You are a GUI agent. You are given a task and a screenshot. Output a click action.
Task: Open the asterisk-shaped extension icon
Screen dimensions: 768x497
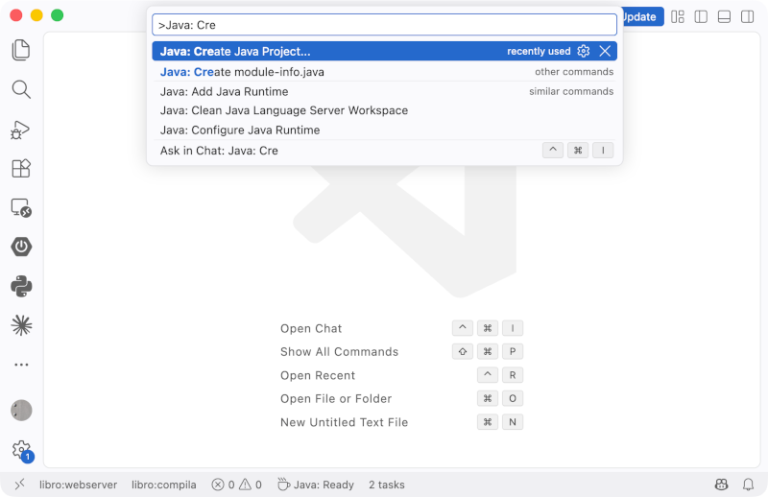[21, 325]
